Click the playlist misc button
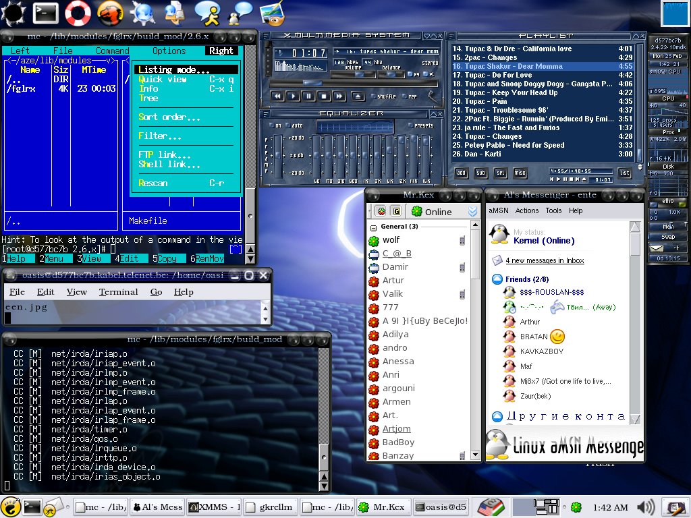The image size is (691, 518). (520, 173)
